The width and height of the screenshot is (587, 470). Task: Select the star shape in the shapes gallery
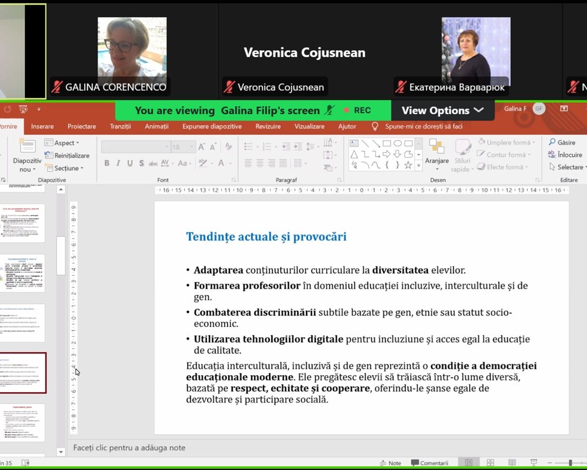coord(408,165)
